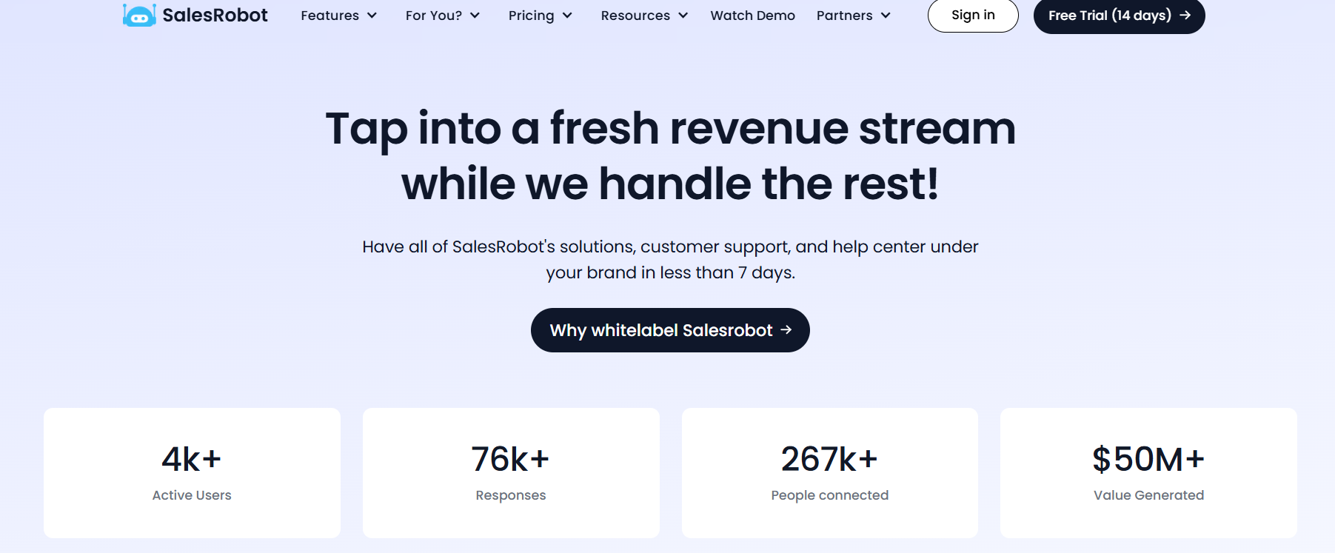The image size is (1335, 553).
Task: Select Partners in the navigation bar
Action: coord(844,15)
